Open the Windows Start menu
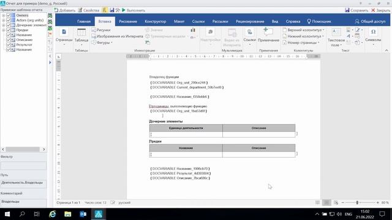 pos(7,214)
